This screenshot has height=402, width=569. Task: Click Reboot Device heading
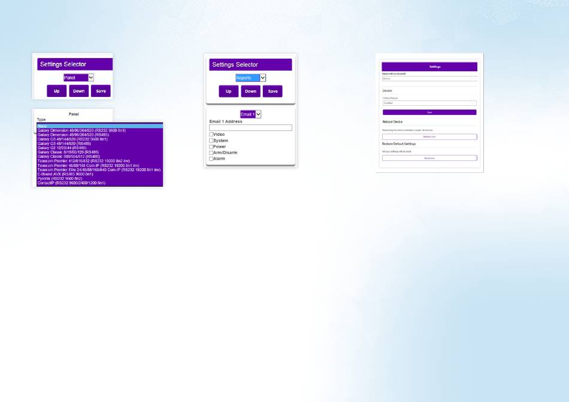[392, 122]
